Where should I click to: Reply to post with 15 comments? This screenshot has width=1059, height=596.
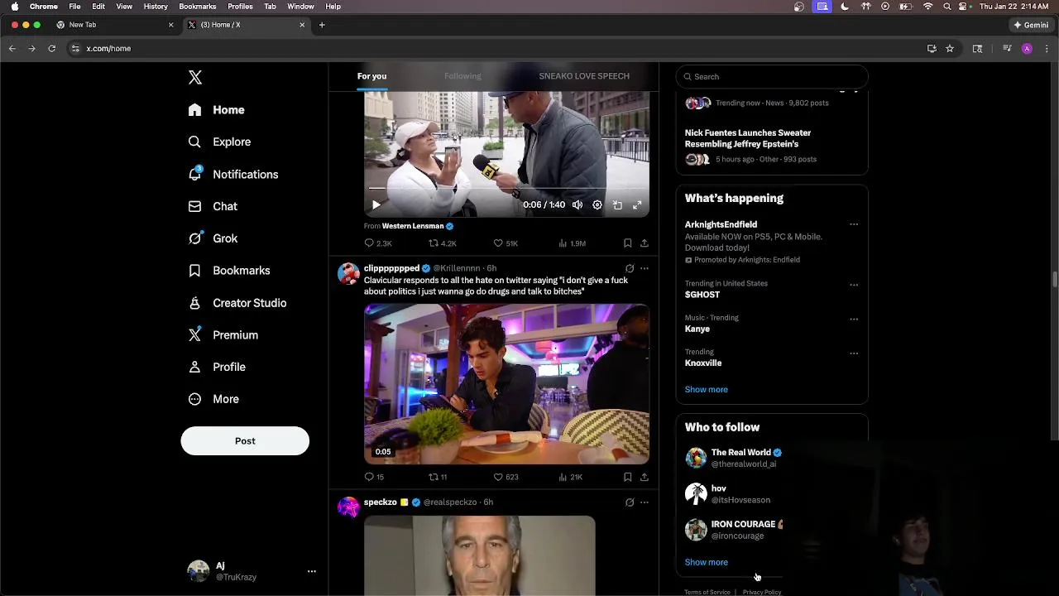click(x=374, y=477)
